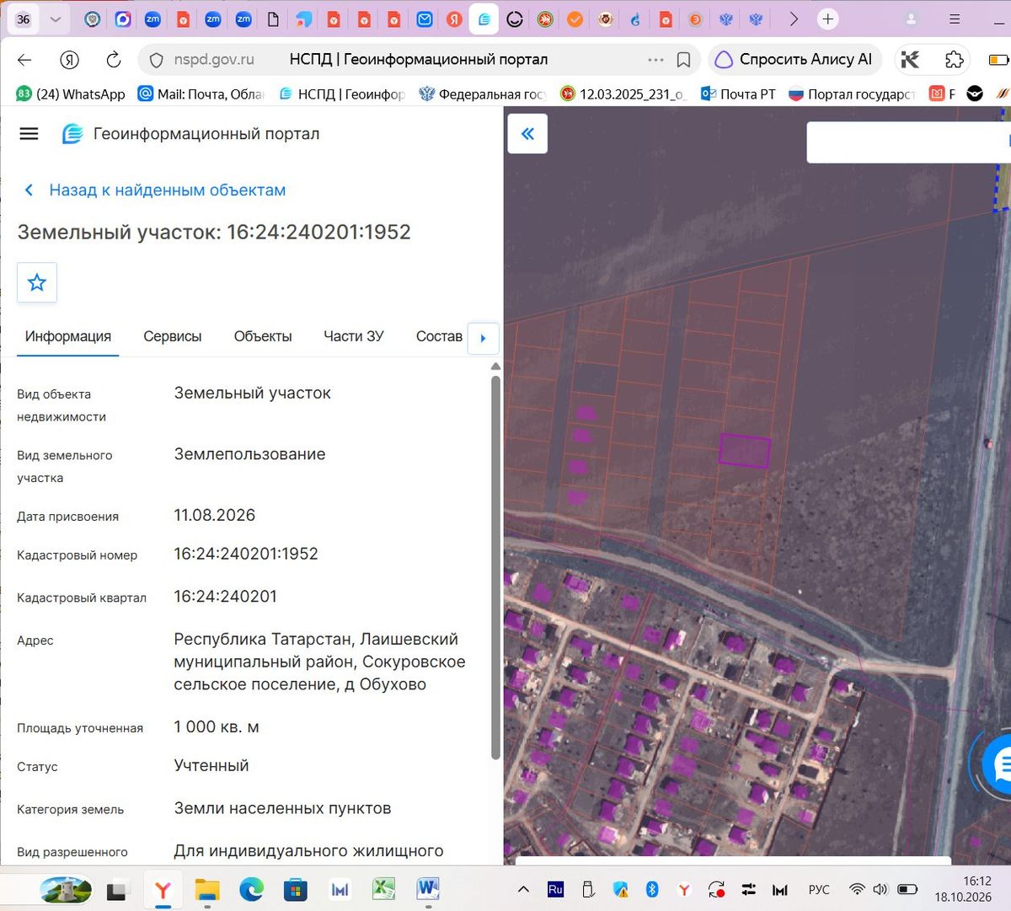
Task: Launch Microsoft Edge from the taskbar
Action: click(251, 888)
